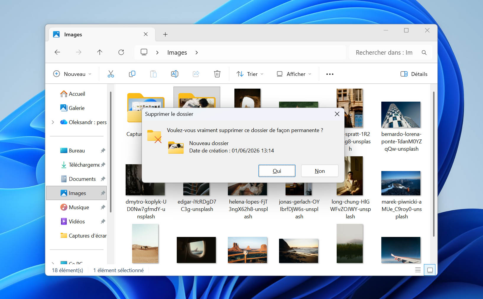Select the marek-piwnicki thumbnail
Image resolution: width=483 pixels, height=299 pixels.
pyautogui.click(x=401, y=183)
